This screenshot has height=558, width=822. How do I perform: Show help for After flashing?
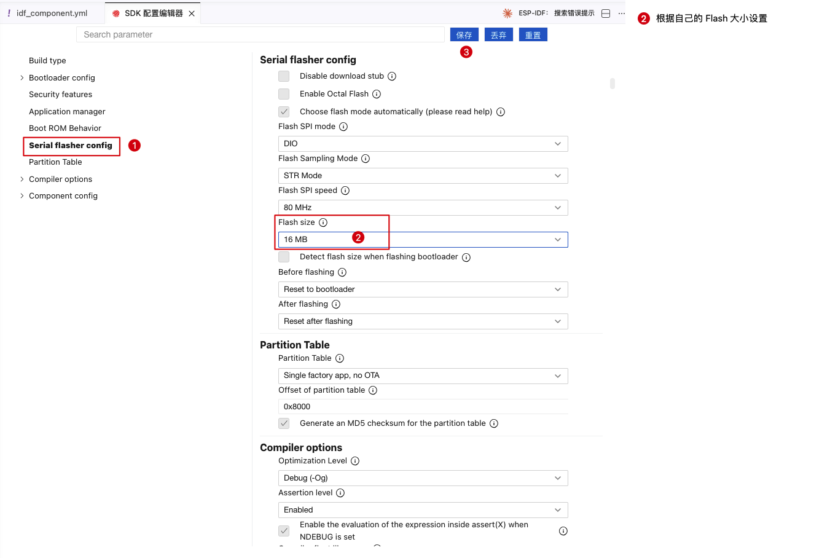tap(336, 304)
